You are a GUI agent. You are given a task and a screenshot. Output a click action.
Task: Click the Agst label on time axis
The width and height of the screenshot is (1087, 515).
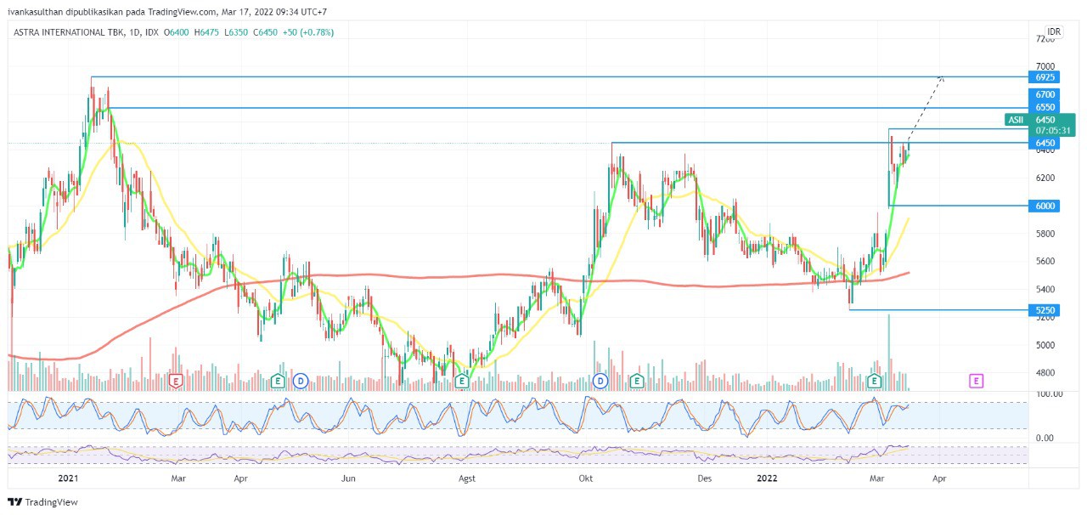468,478
